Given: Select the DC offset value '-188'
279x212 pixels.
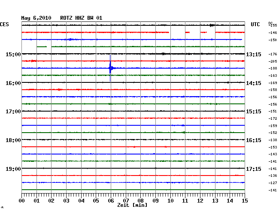Looking at the screenshot, I should [x=273, y=68].
